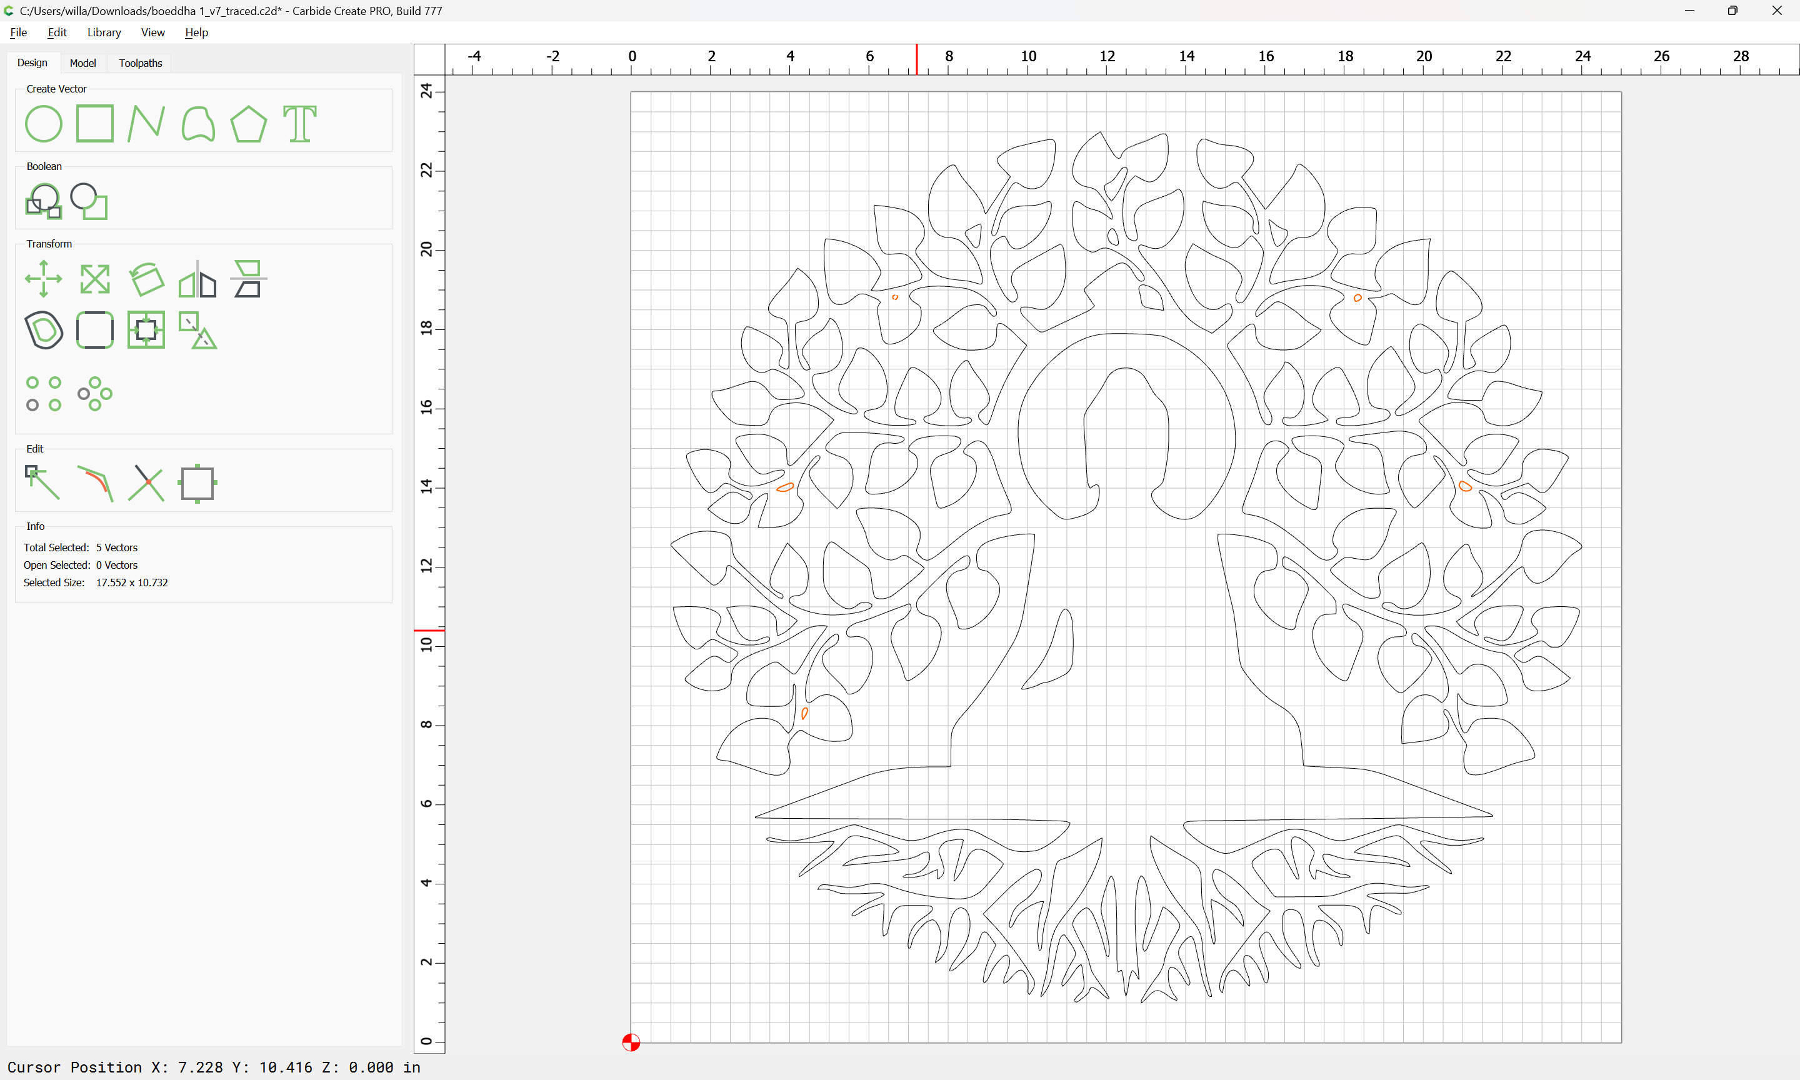The image size is (1800, 1080).
Task: Open the Circular Array tool
Action: [x=95, y=394]
